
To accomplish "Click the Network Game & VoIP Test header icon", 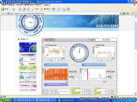I will (x=83, y=65).
